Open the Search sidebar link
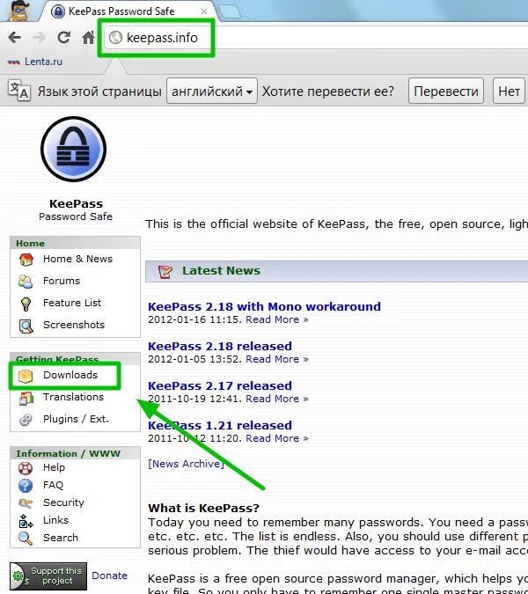The height and width of the screenshot is (594, 528). 60,538
